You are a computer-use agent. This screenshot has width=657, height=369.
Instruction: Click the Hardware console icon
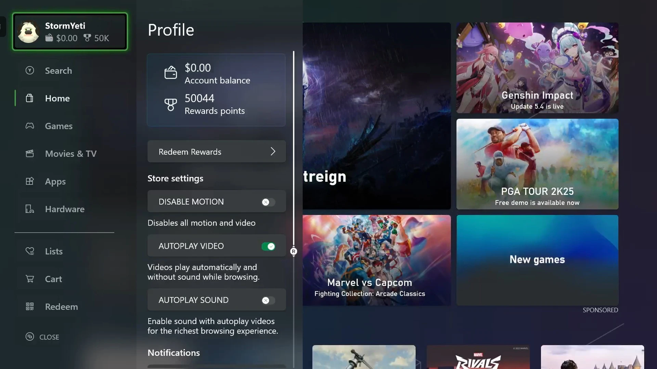tap(30, 209)
